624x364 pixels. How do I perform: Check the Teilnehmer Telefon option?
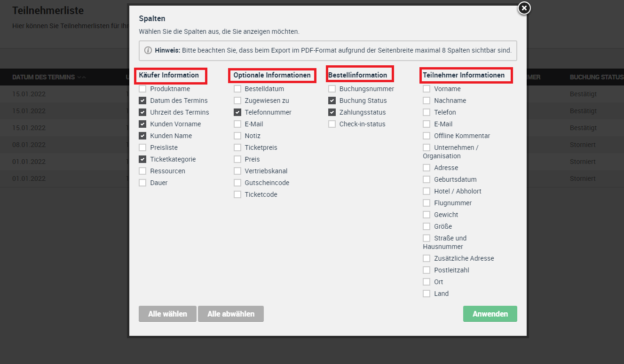[x=427, y=112]
